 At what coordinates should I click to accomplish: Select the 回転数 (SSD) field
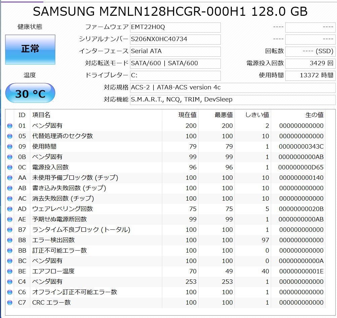point(310,51)
